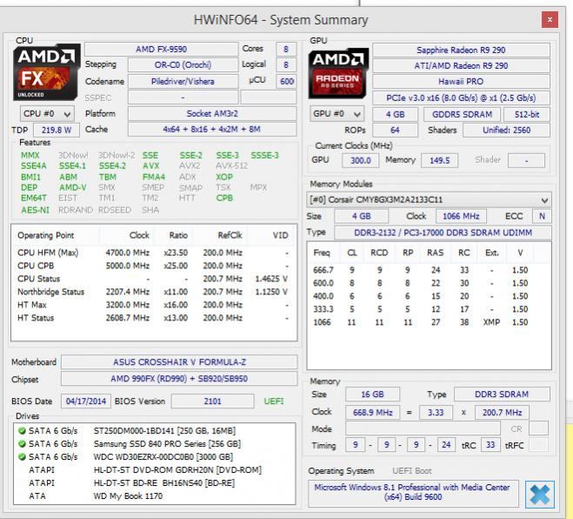Click the memory timing value 24
The image size is (573, 519).
pos(446,445)
